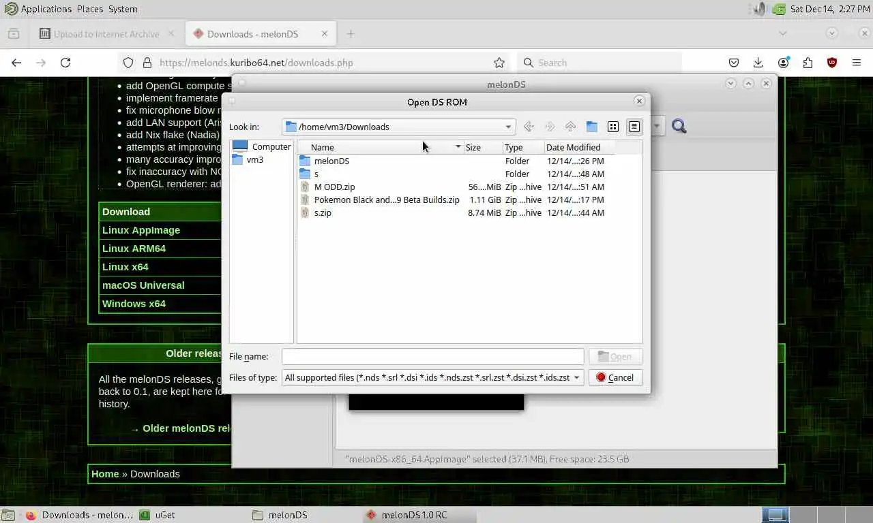Open Firefox View icon
This screenshot has width=873, height=523.
(x=14, y=33)
